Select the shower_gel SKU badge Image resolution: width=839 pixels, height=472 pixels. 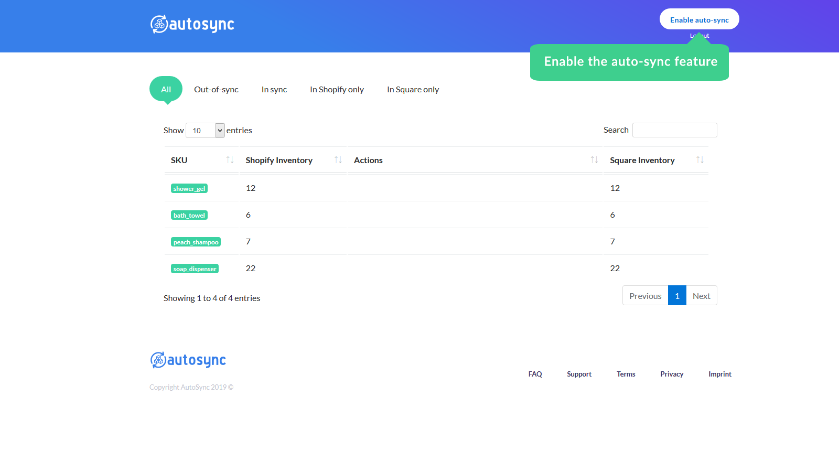[x=189, y=188]
